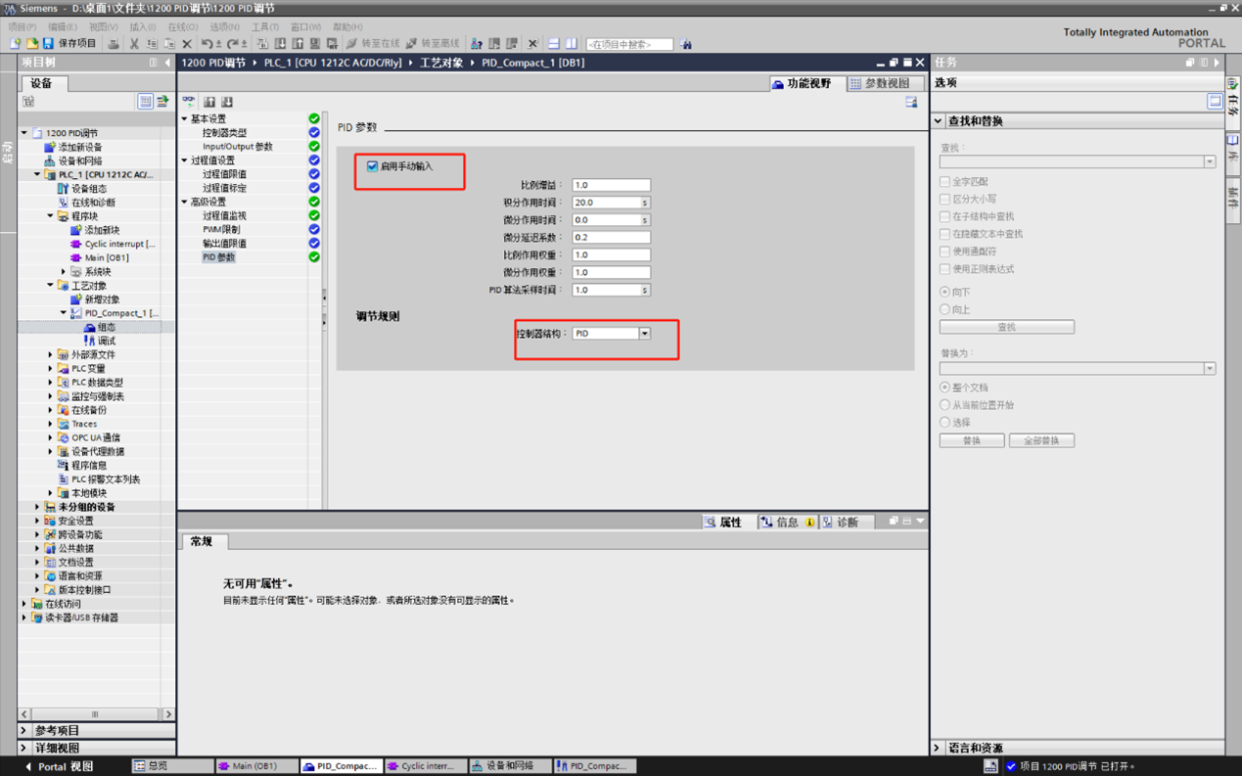
Task: Open the 编辑(E) menu
Action: 63,27
